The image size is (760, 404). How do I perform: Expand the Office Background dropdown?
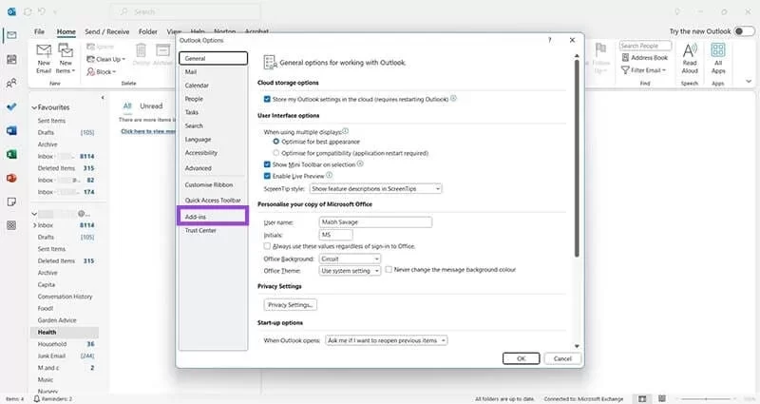pos(349,259)
